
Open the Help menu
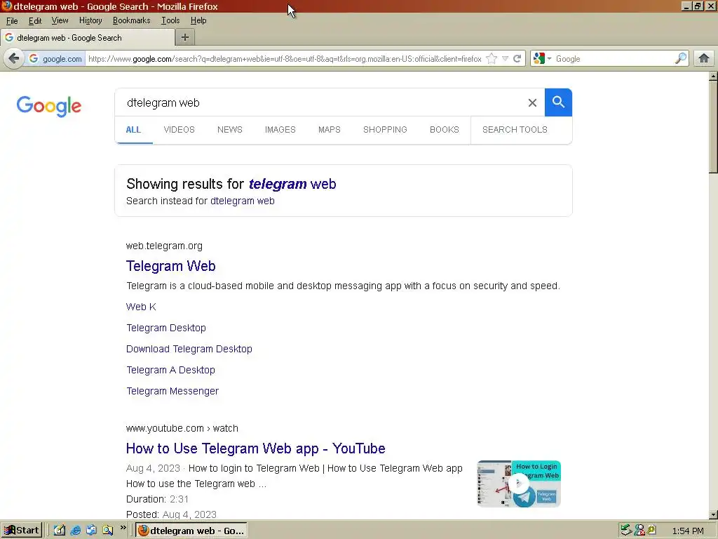point(198,20)
